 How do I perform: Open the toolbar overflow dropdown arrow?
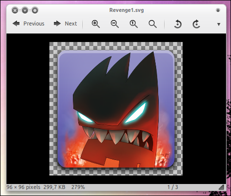219,24
